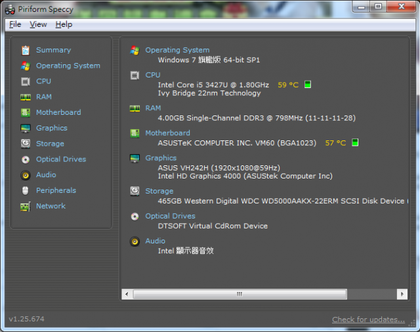Click the Storage hard disk icon in sidebar
Image resolution: width=420 pixels, height=332 pixels.
(x=26, y=144)
